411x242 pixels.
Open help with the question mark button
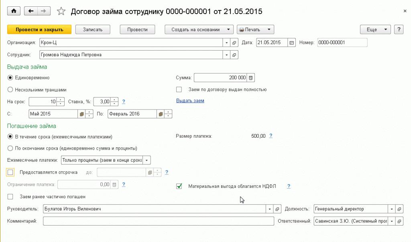click(x=399, y=29)
